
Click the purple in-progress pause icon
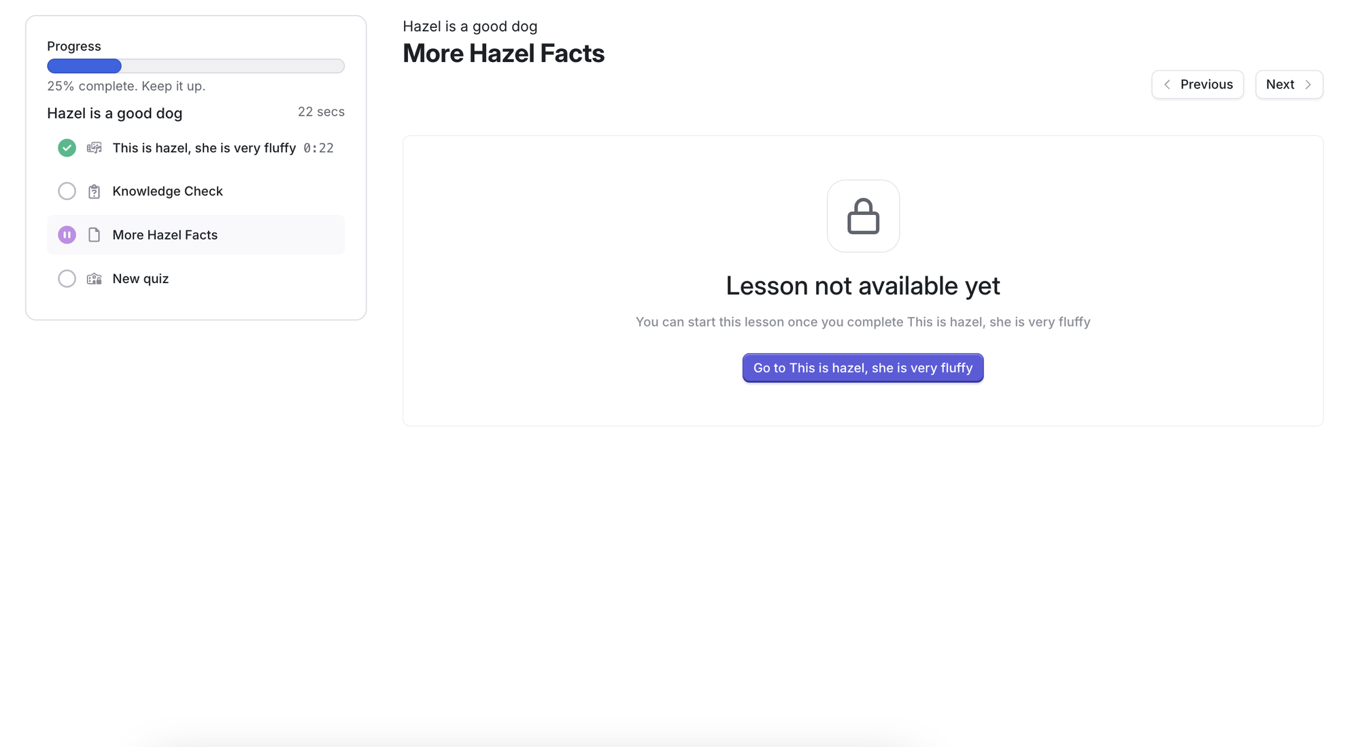click(x=67, y=235)
